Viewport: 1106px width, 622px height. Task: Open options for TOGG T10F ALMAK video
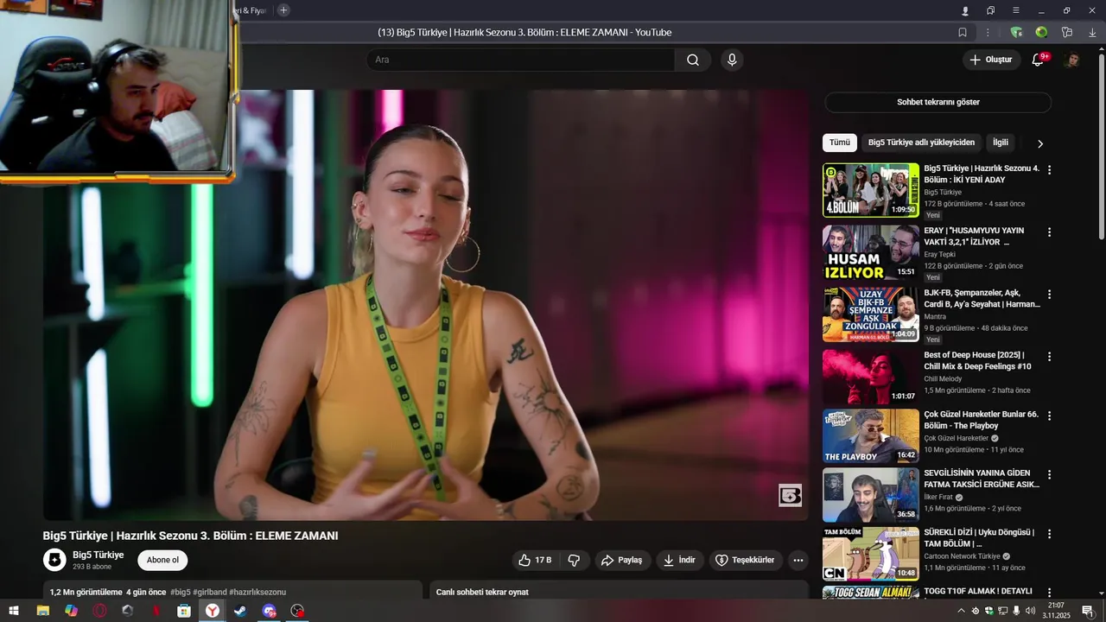tap(1049, 593)
